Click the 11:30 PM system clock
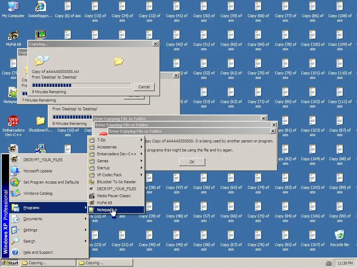357x268 pixels. [345, 263]
